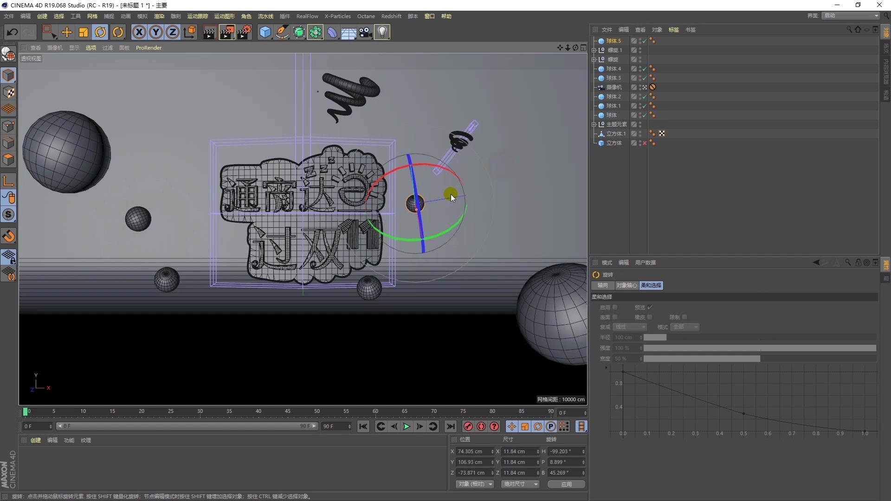This screenshot has height=501, width=891.
Task: Select the Move tool in the toolbar
Action: [67, 32]
